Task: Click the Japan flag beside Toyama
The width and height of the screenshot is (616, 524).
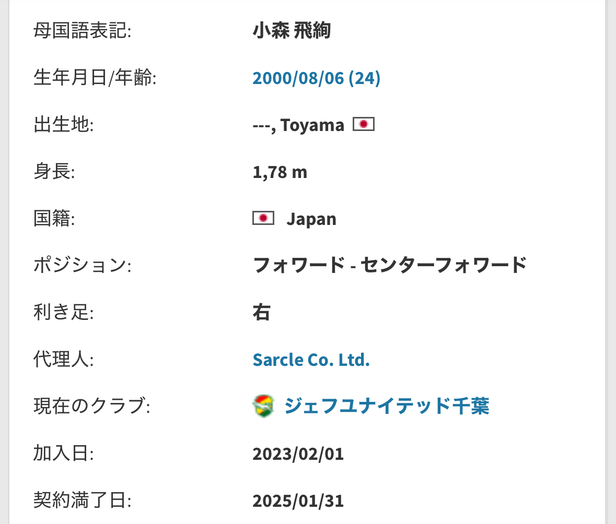Action: coord(364,124)
